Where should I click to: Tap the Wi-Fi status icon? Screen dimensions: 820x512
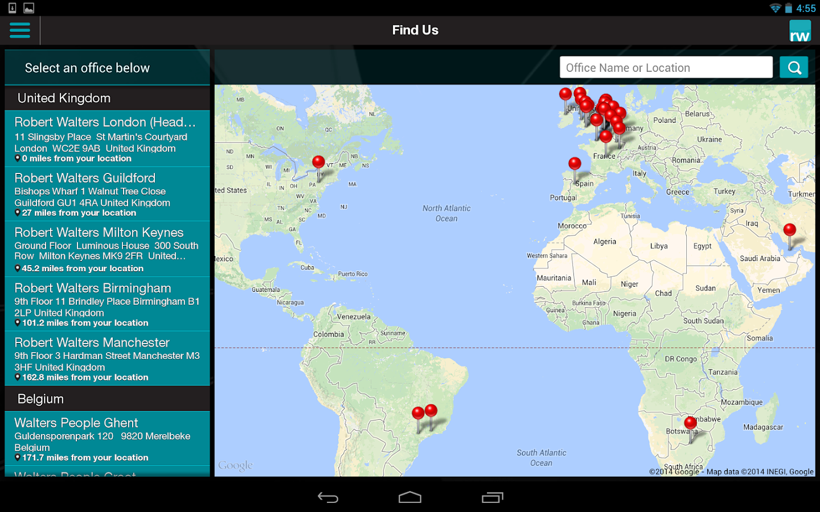775,8
